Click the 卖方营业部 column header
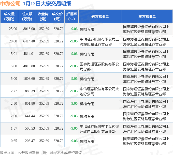 (147, 17)
